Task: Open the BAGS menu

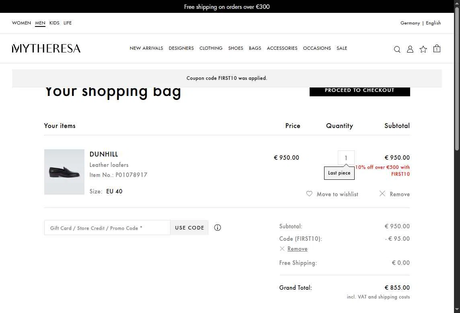Action: [255, 48]
